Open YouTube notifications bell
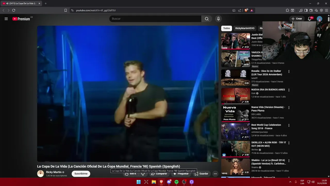330x186 pixels. (310, 19)
